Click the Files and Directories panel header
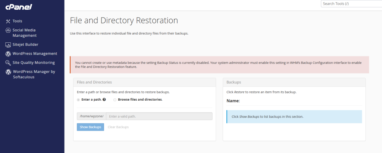Screen dimensions: 382x153 click(144, 82)
